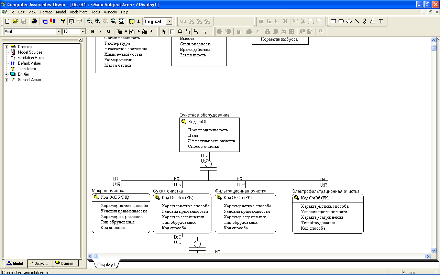
Task: Toggle Definition display level icon
Action: coord(79,21)
